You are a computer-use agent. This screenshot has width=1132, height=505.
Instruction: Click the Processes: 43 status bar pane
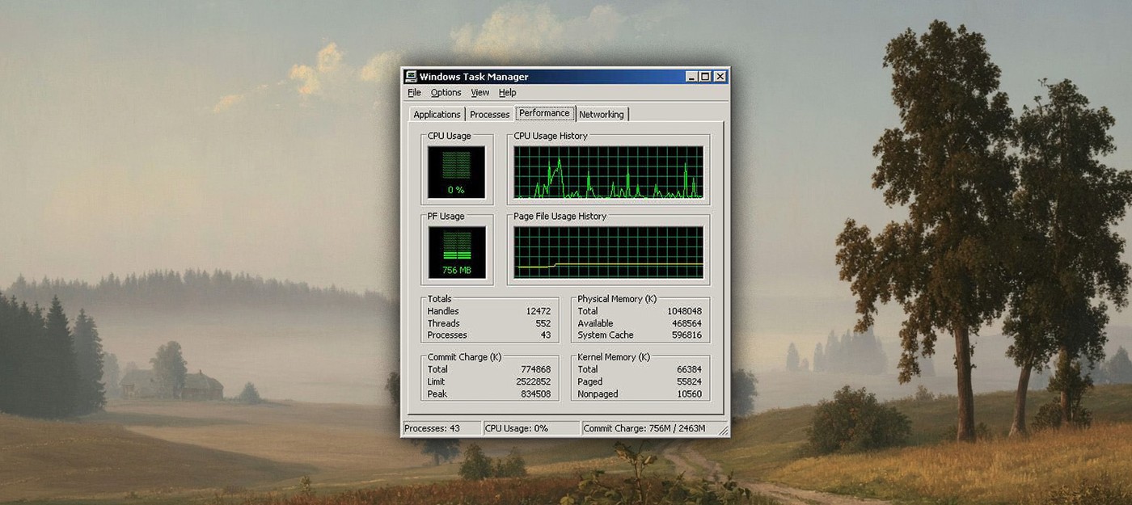pos(441,428)
